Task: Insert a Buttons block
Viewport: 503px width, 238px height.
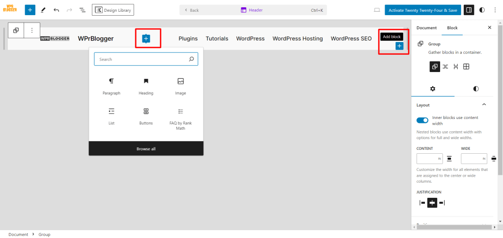Action: [x=146, y=117]
